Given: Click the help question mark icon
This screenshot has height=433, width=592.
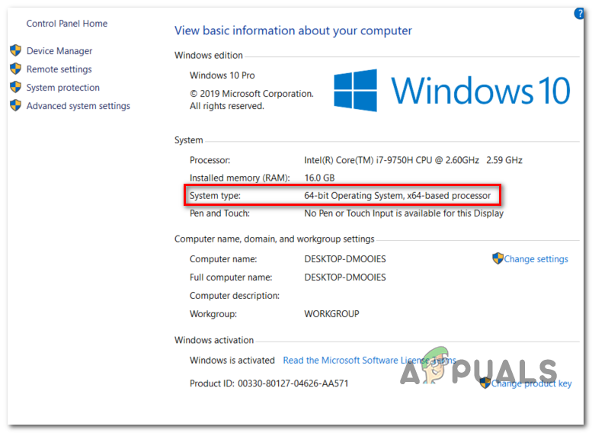Looking at the screenshot, I should (x=579, y=14).
